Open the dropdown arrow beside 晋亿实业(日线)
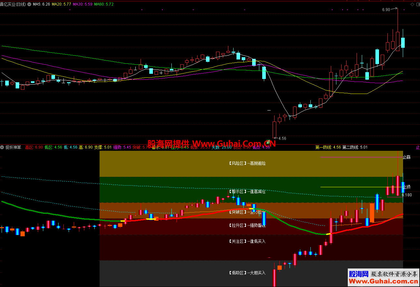The height and width of the screenshot is (287, 420). 30,4
